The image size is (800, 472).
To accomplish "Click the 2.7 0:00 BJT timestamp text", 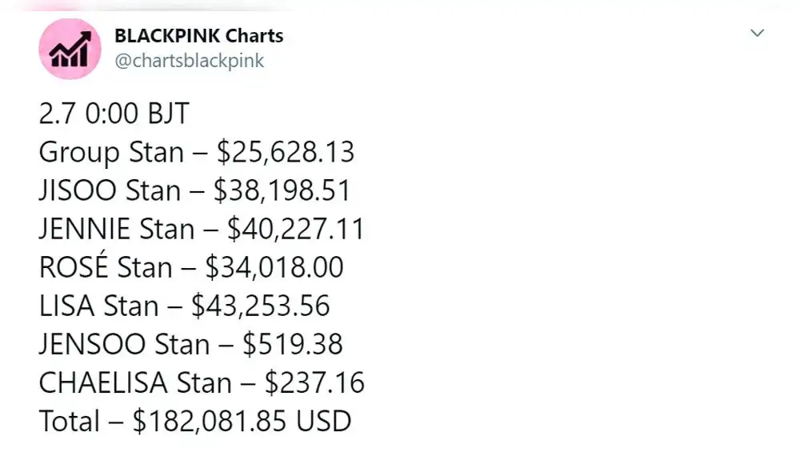I will 114,114.
